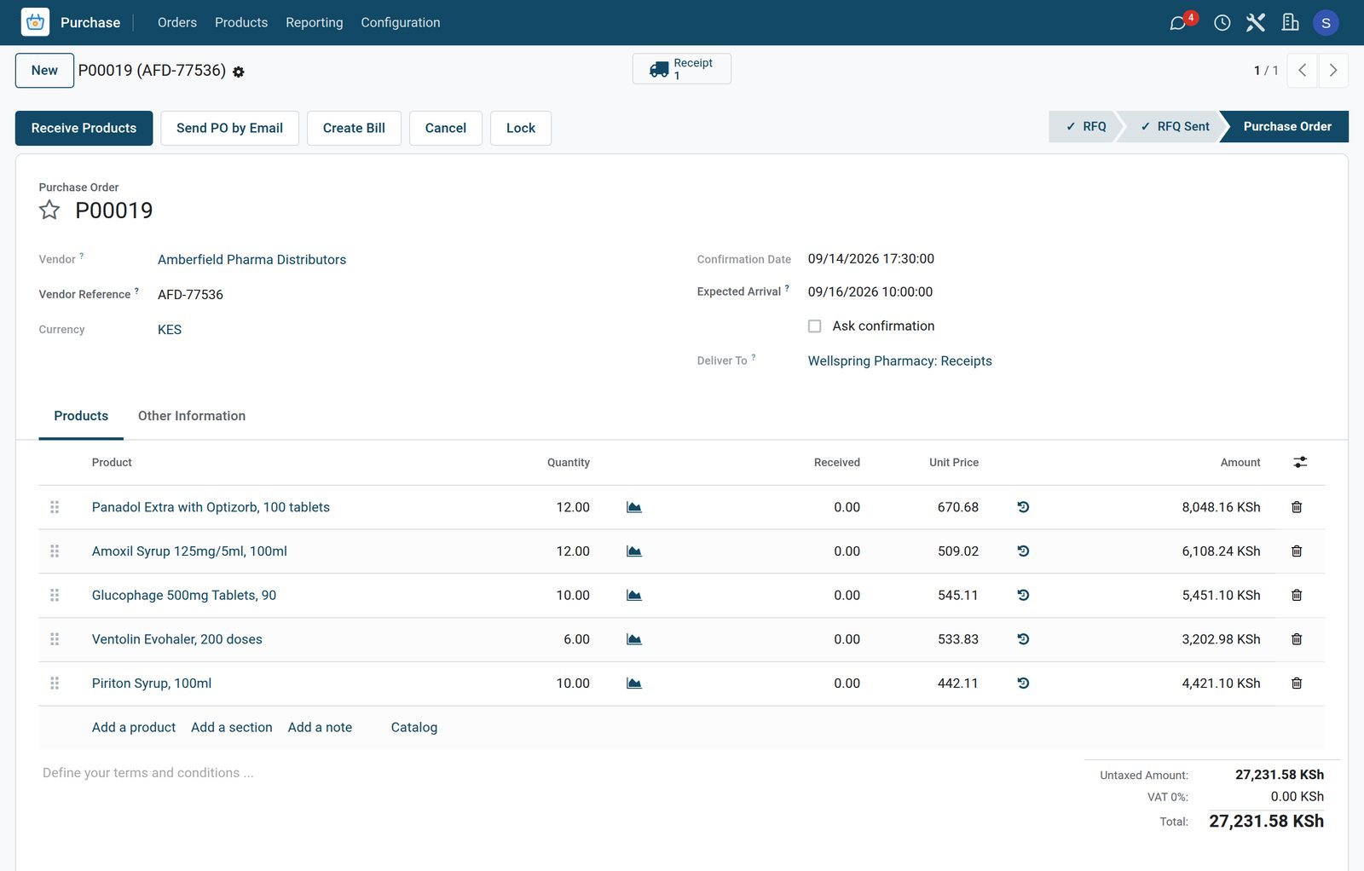Delete the Panadol Extra line

tap(1297, 507)
